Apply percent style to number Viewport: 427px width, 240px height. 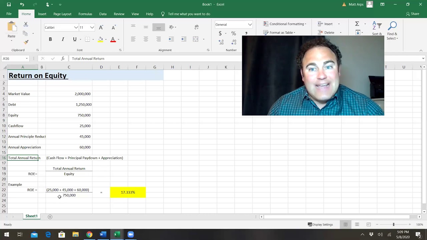tap(234, 33)
